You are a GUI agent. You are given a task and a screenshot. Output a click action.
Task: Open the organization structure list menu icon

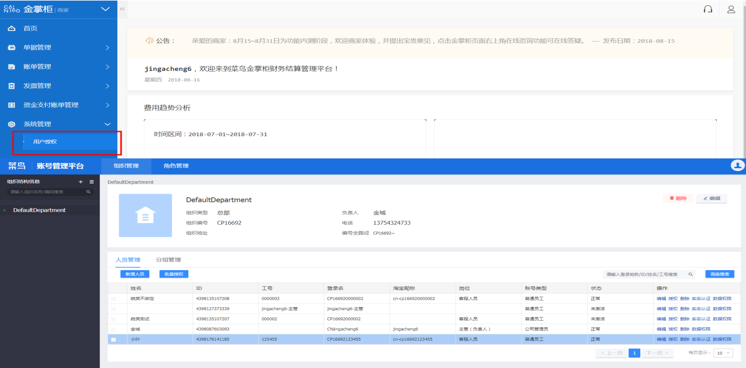pos(91,182)
